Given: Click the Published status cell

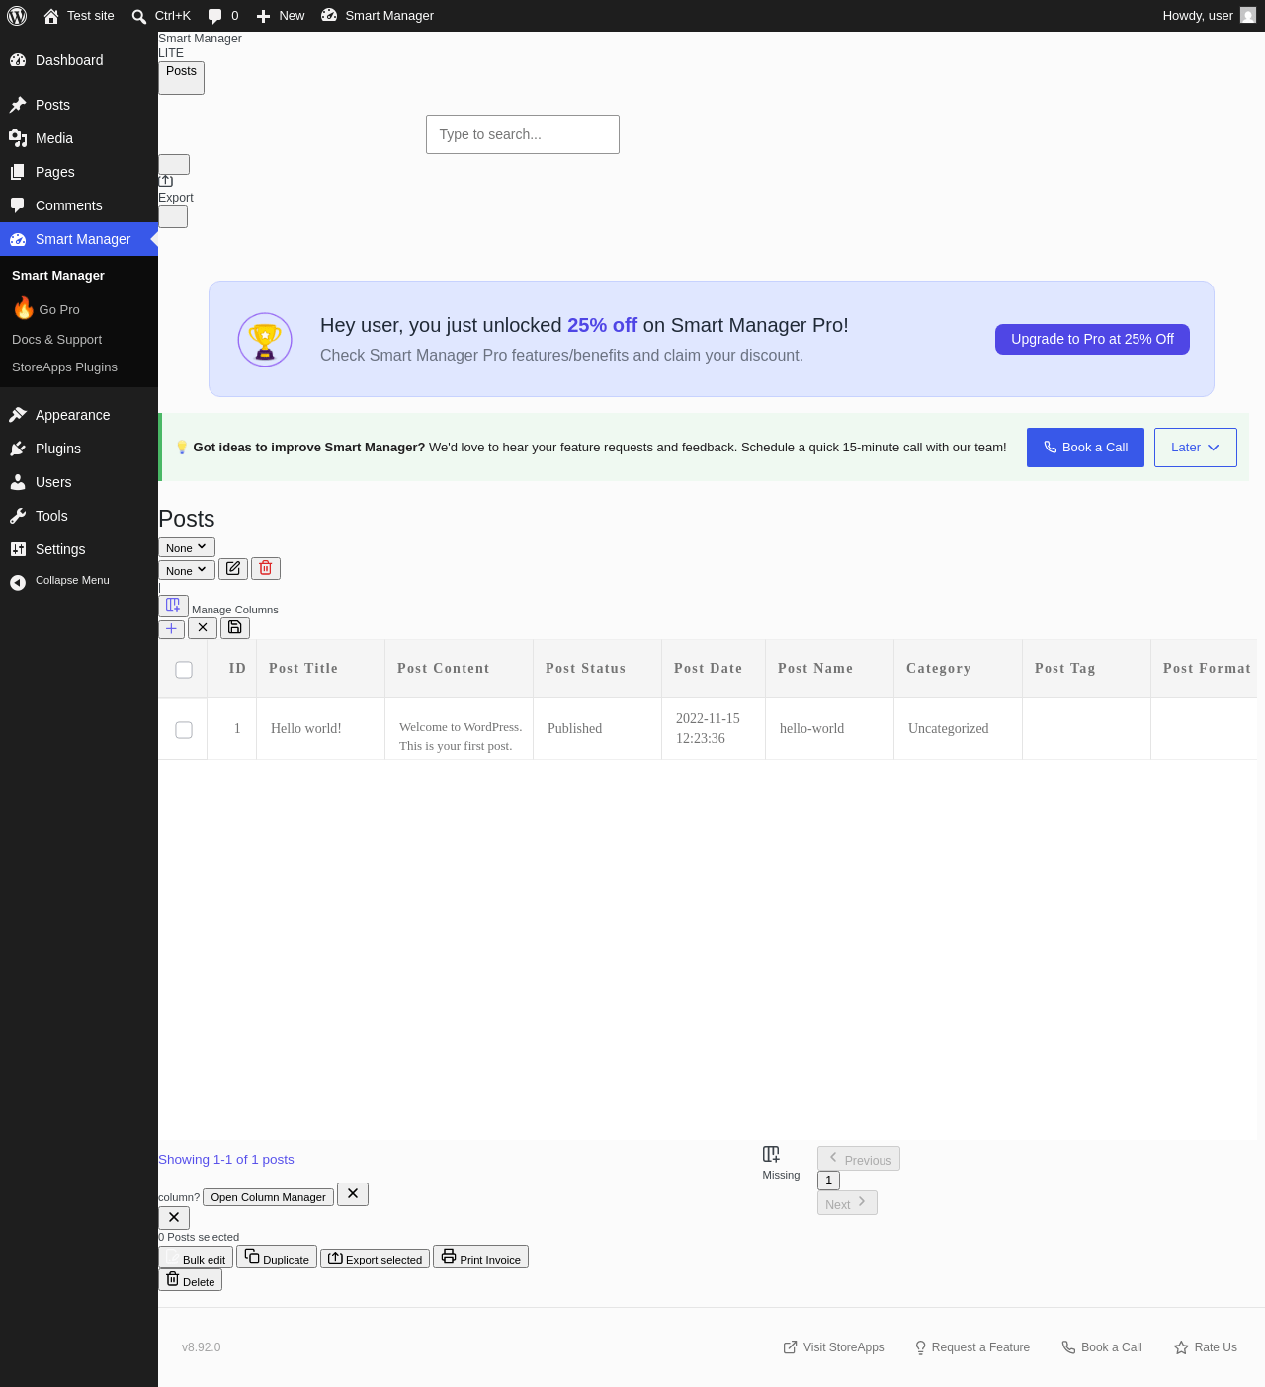Looking at the screenshot, I should click(x=597, y=729).
